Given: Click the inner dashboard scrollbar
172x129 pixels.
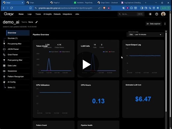Looking at the screenshot, I should coord(166,72).
